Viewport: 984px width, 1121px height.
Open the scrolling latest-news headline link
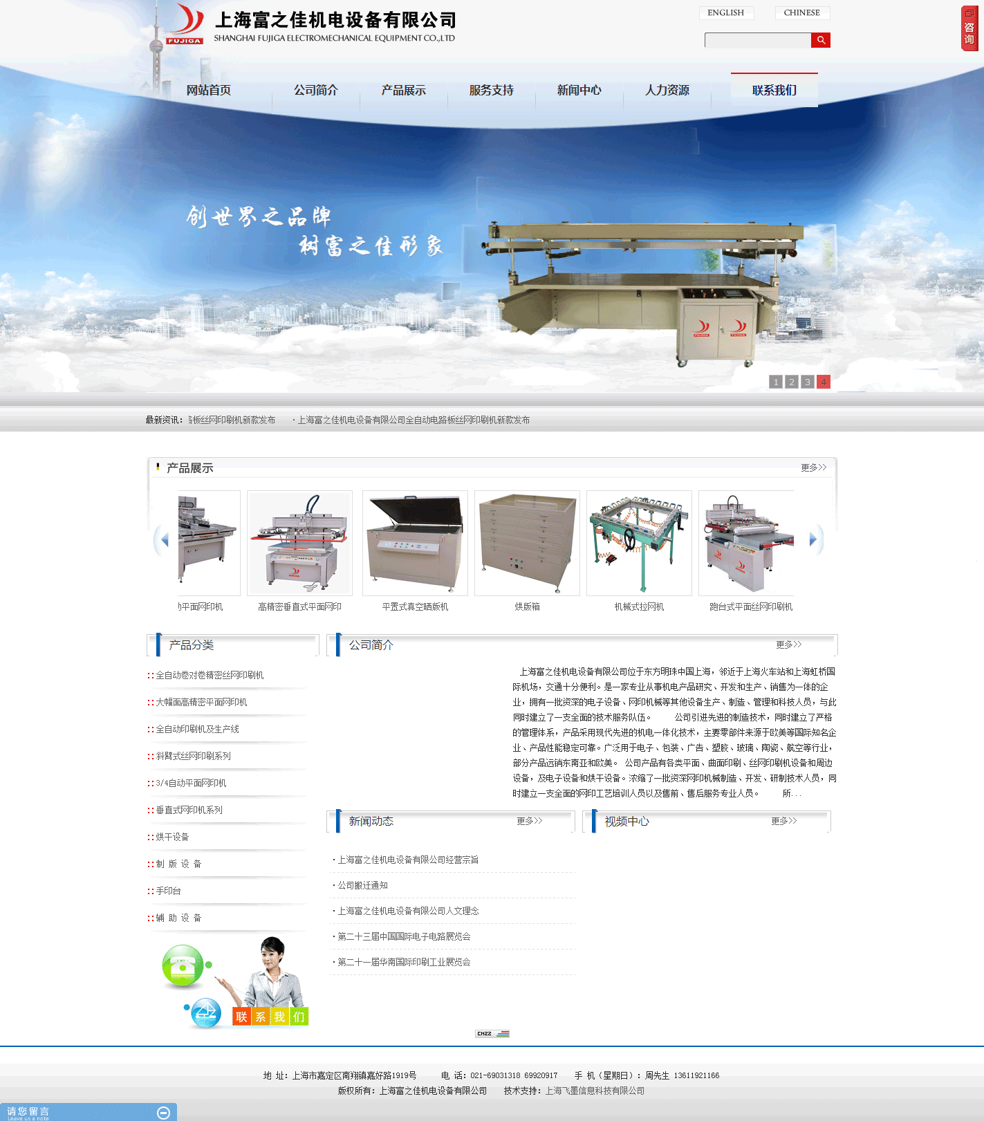point(414,420)
